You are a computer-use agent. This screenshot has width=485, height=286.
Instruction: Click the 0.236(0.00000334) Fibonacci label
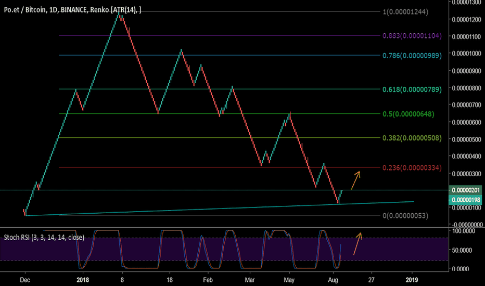tap(412, 167)
